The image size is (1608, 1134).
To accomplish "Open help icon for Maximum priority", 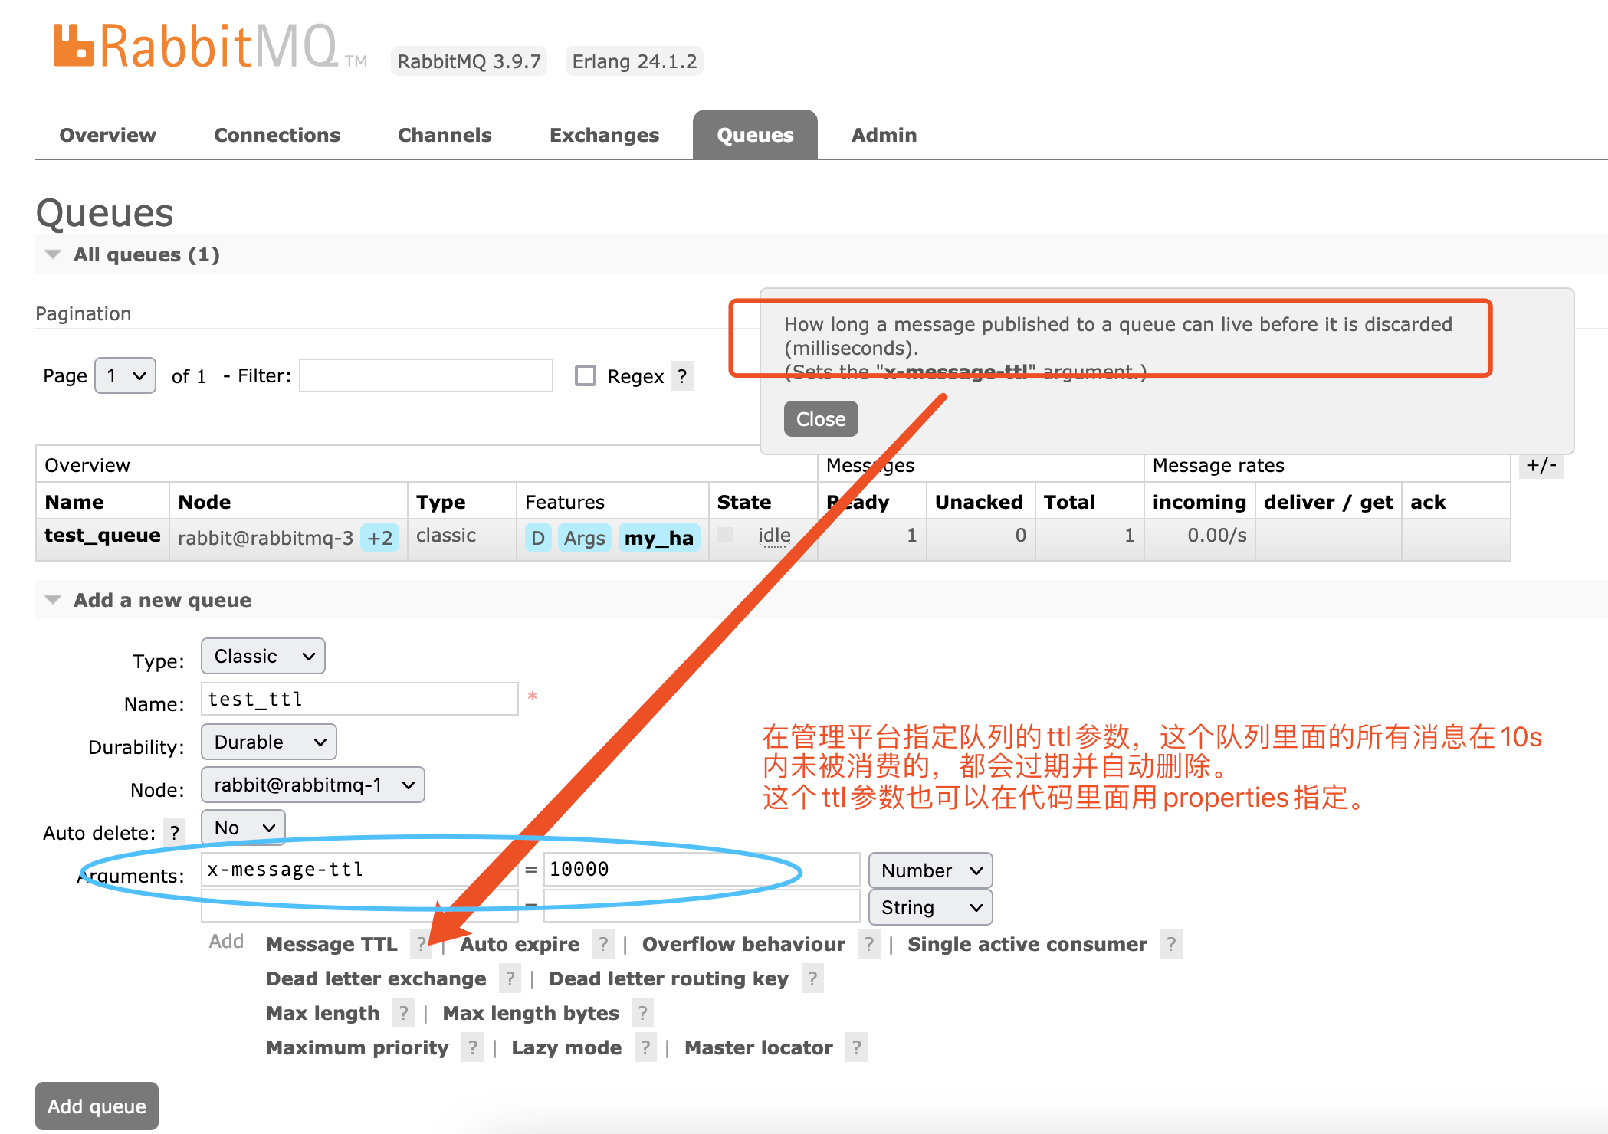I will pos(473,1047).
